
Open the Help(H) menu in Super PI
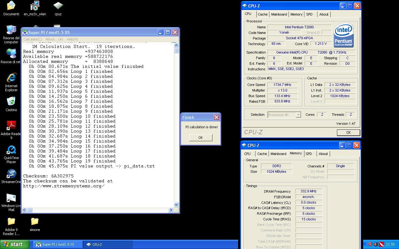[x=72, y=39]
